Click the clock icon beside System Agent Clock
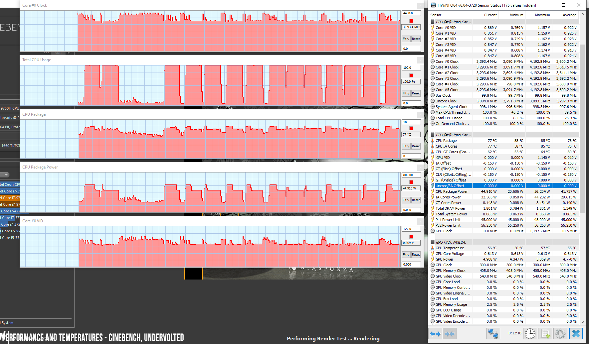The image size is (589, 344). click(x=433, y=107)
